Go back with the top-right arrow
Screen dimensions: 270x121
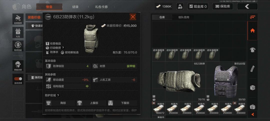(247, 6)
